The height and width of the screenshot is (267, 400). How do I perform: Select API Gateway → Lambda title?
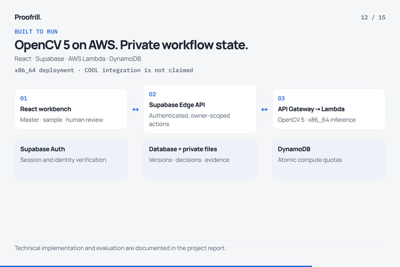pyautogui.click(x=311, y=109)
